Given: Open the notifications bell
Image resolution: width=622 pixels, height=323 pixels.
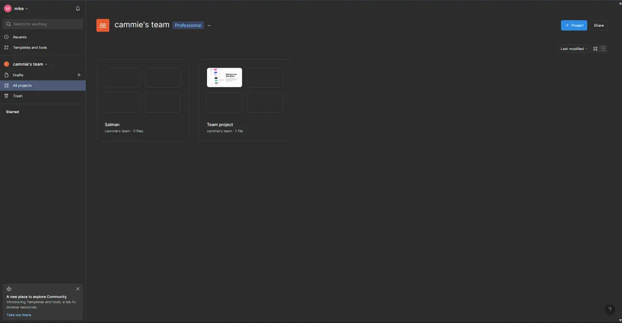Looking at the screenshot, I should [78, 9].
